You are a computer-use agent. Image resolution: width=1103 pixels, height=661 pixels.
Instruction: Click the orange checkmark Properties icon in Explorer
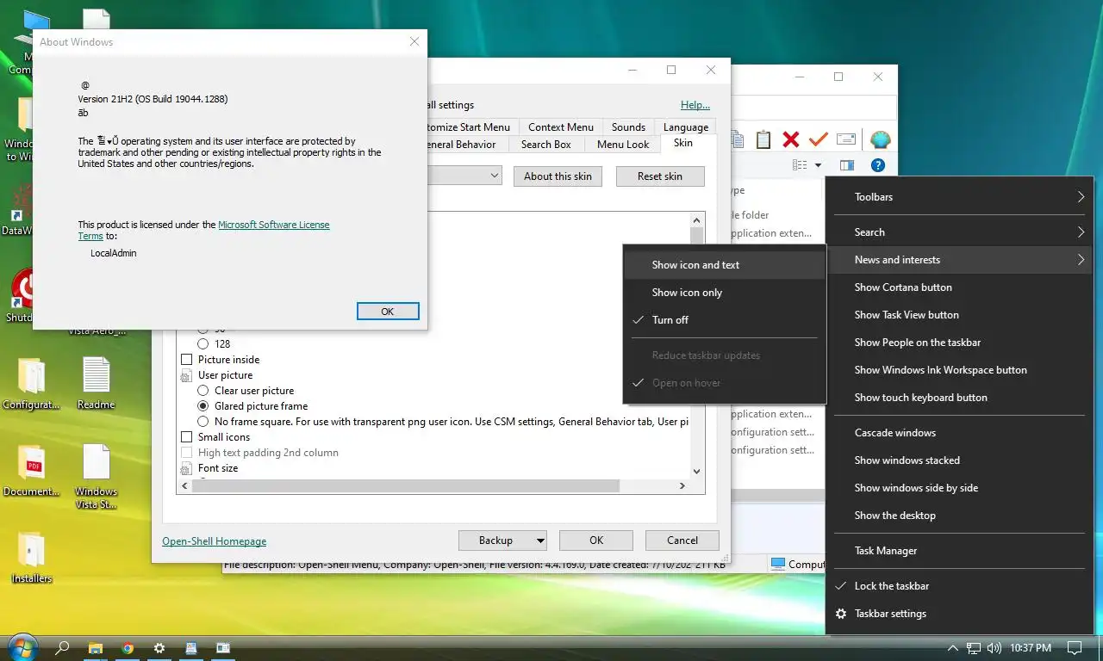[x=818, y=139]
